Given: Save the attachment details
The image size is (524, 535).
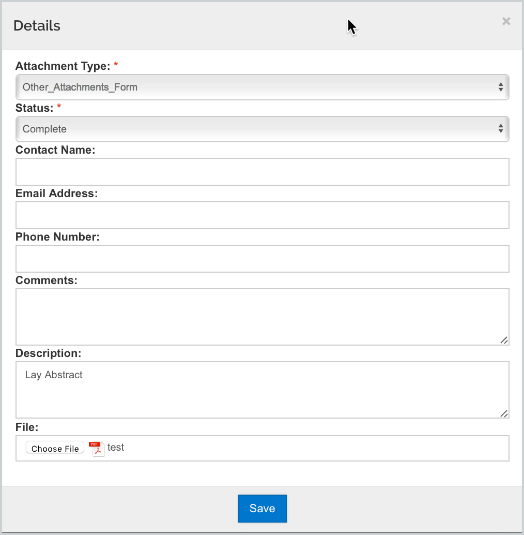Looking at the screenshot, I should [263, 509].
